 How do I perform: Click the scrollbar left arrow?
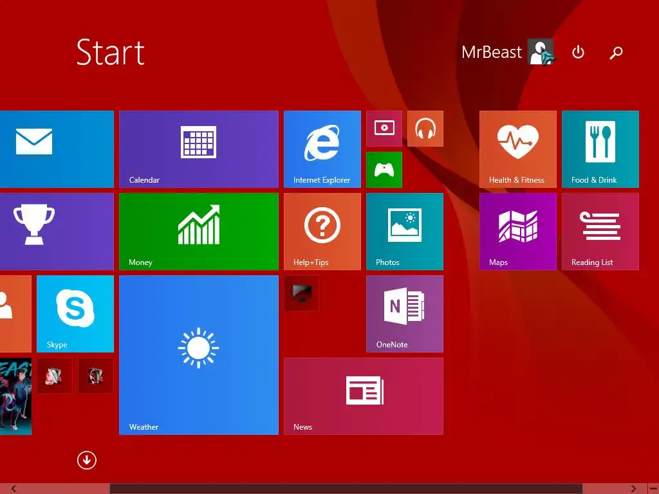coord(14,489)
